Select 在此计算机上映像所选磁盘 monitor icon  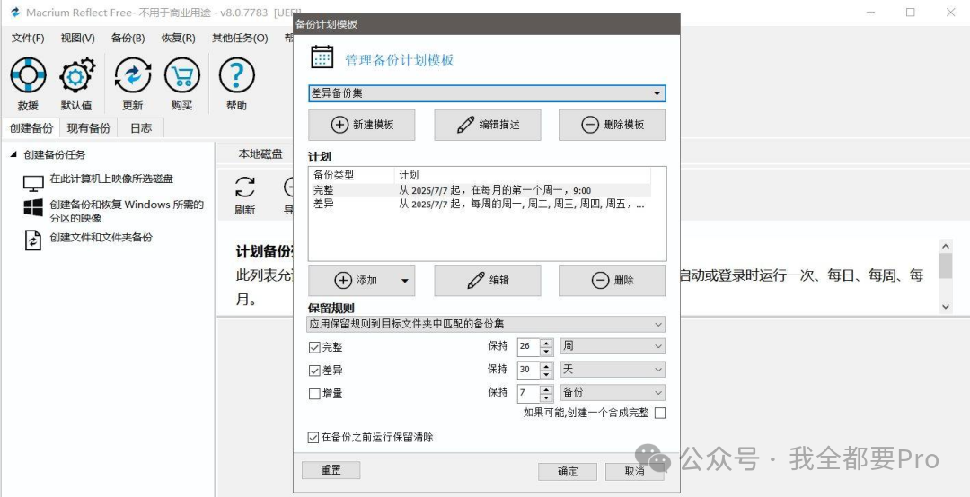33,183
